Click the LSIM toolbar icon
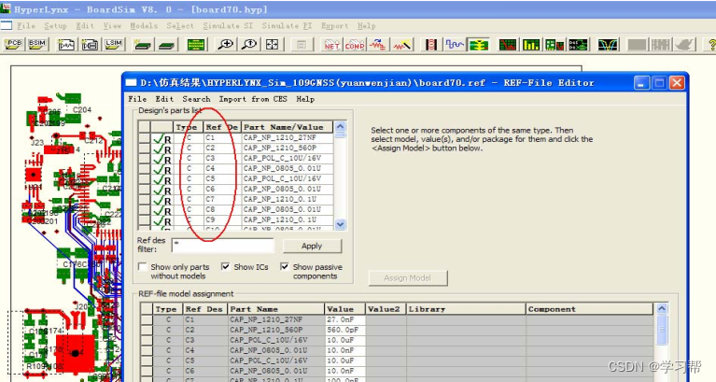 [x=113, y=44]
